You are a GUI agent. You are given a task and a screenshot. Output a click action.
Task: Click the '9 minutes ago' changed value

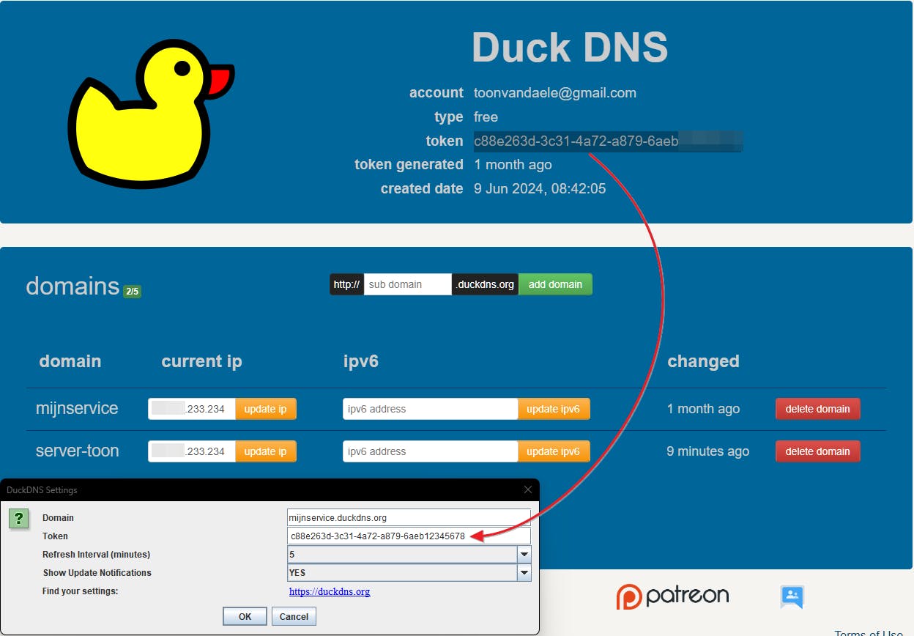(x=707, y=451)
